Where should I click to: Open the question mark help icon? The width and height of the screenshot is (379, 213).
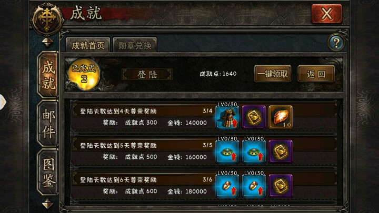336,43
